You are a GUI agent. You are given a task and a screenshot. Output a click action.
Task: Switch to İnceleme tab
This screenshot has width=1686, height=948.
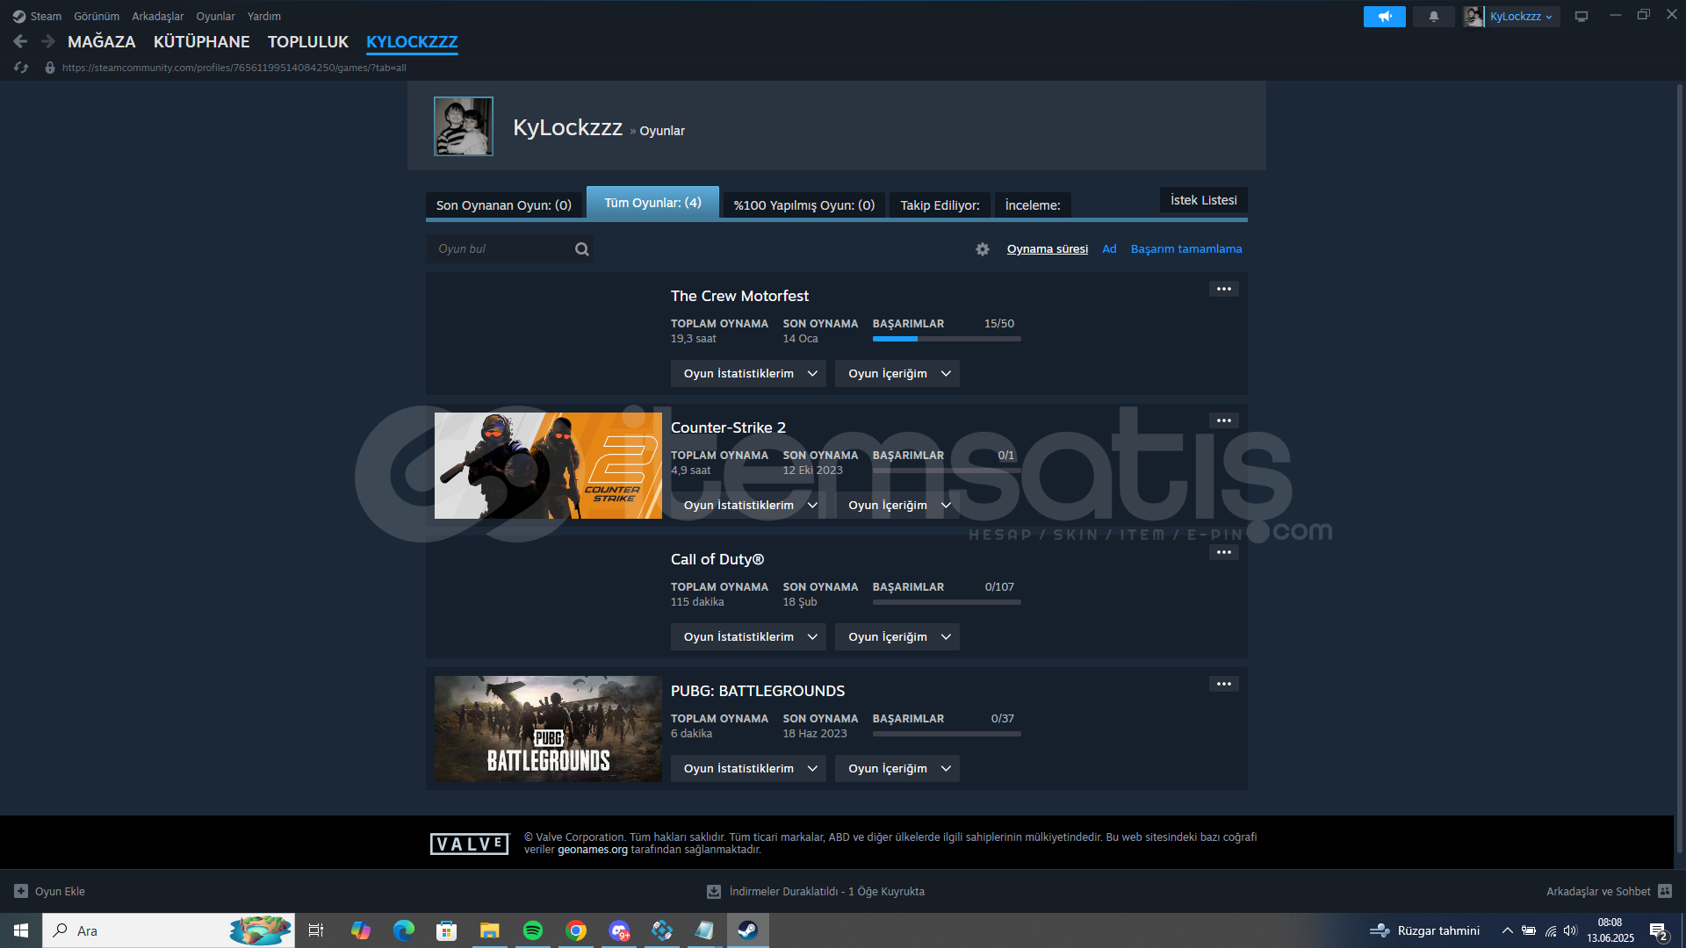pos(1033,205)
